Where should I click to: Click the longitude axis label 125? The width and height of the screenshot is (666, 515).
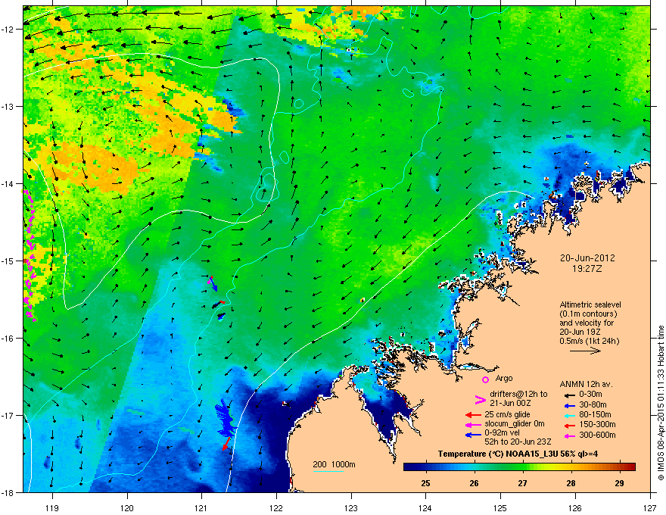tap(500, 507)
